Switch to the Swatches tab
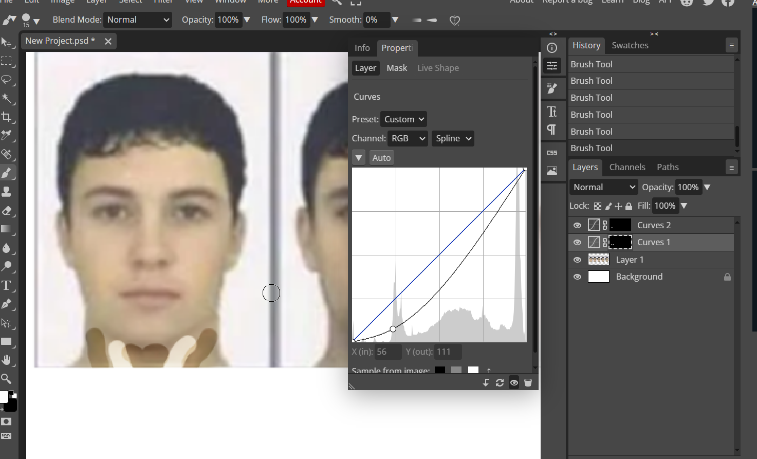The height and width of the screenshot is (459, 757). coord(630,45)
